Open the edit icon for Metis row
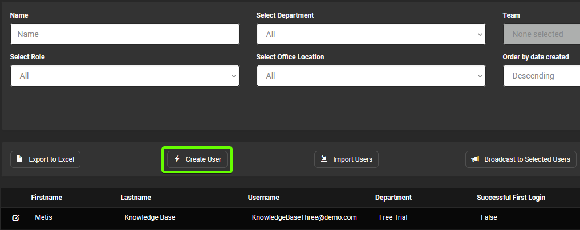The height and width of the screenshot is (230, 580). [15, 218]
